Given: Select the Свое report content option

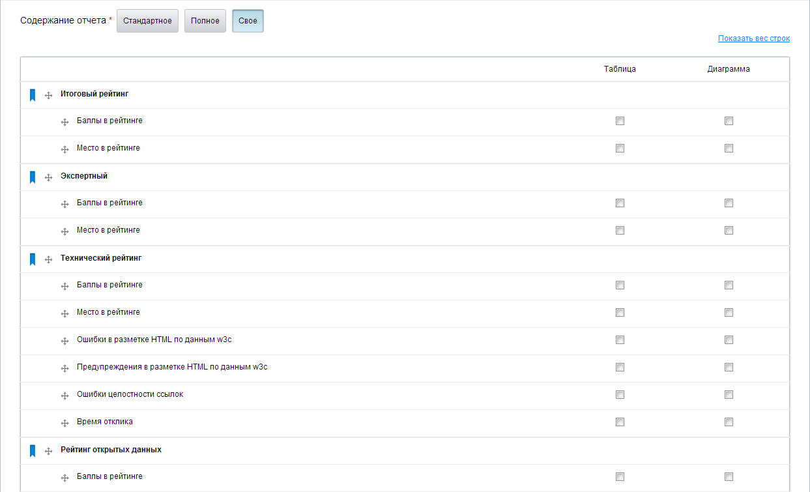Looking at the screenshot, I should click(248, 21).
